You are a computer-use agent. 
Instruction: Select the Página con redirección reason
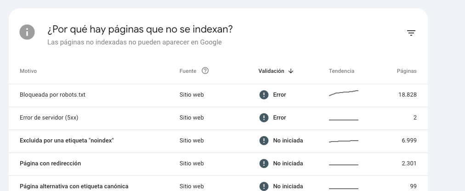tap(50, 164)
